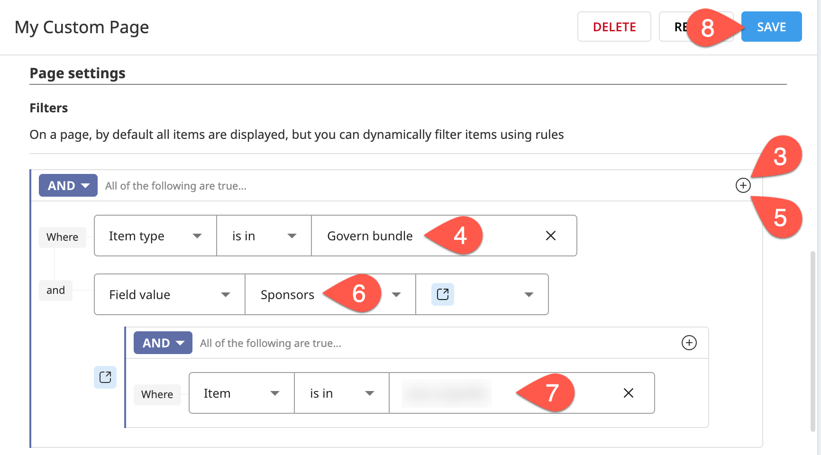
Task: Click the blurred value field in nested rule
Action: tap(447, 393)
